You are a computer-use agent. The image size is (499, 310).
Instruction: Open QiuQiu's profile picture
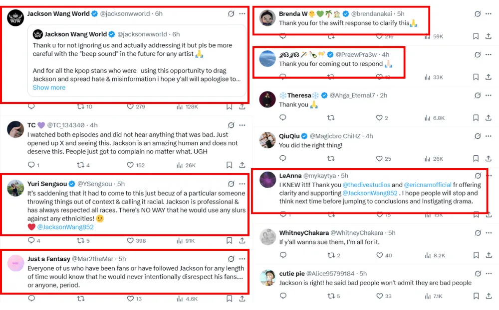click(x=268, y=141)
